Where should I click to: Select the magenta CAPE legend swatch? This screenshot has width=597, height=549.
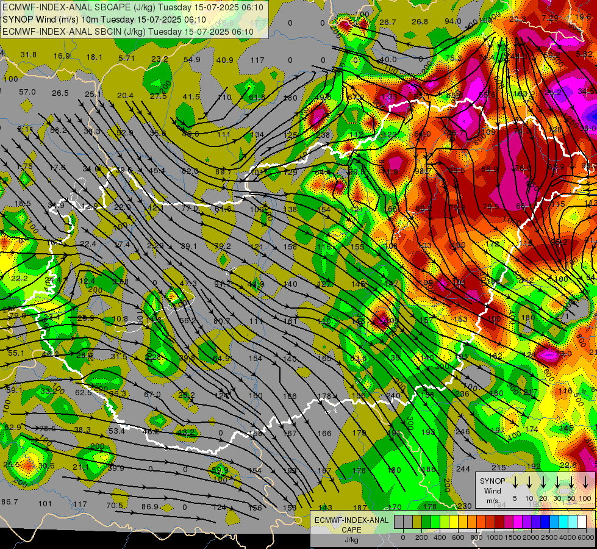(518, 522)
